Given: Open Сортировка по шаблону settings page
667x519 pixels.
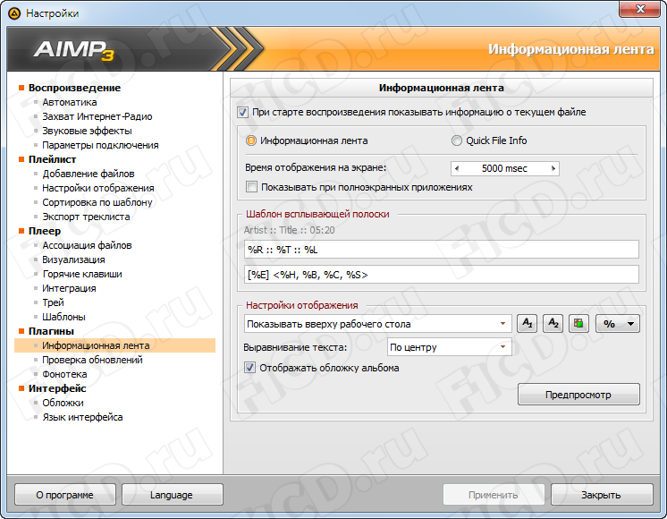Looking at the screenshot, I should tap(97, 202).
